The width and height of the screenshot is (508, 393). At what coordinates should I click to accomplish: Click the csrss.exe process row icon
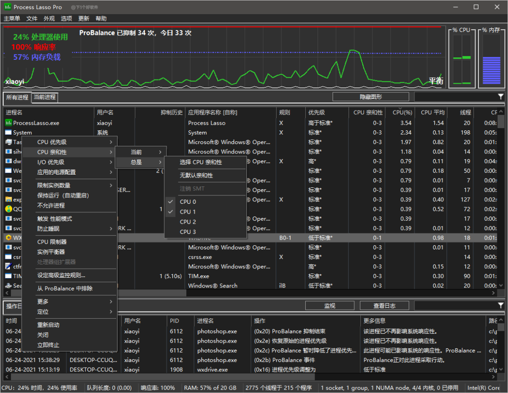8,257
